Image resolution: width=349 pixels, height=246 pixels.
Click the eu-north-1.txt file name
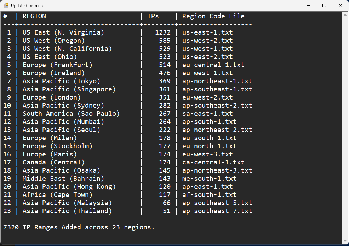(209, 146)
